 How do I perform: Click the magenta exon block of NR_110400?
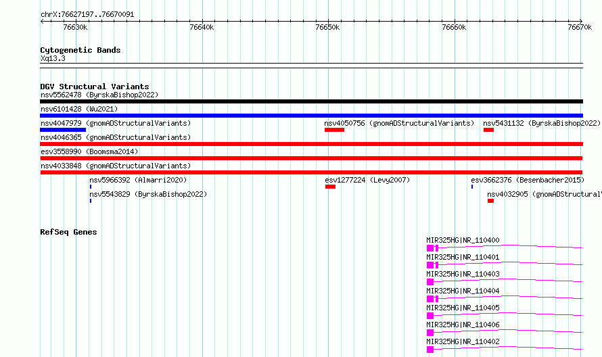click(x=430, y=248)
